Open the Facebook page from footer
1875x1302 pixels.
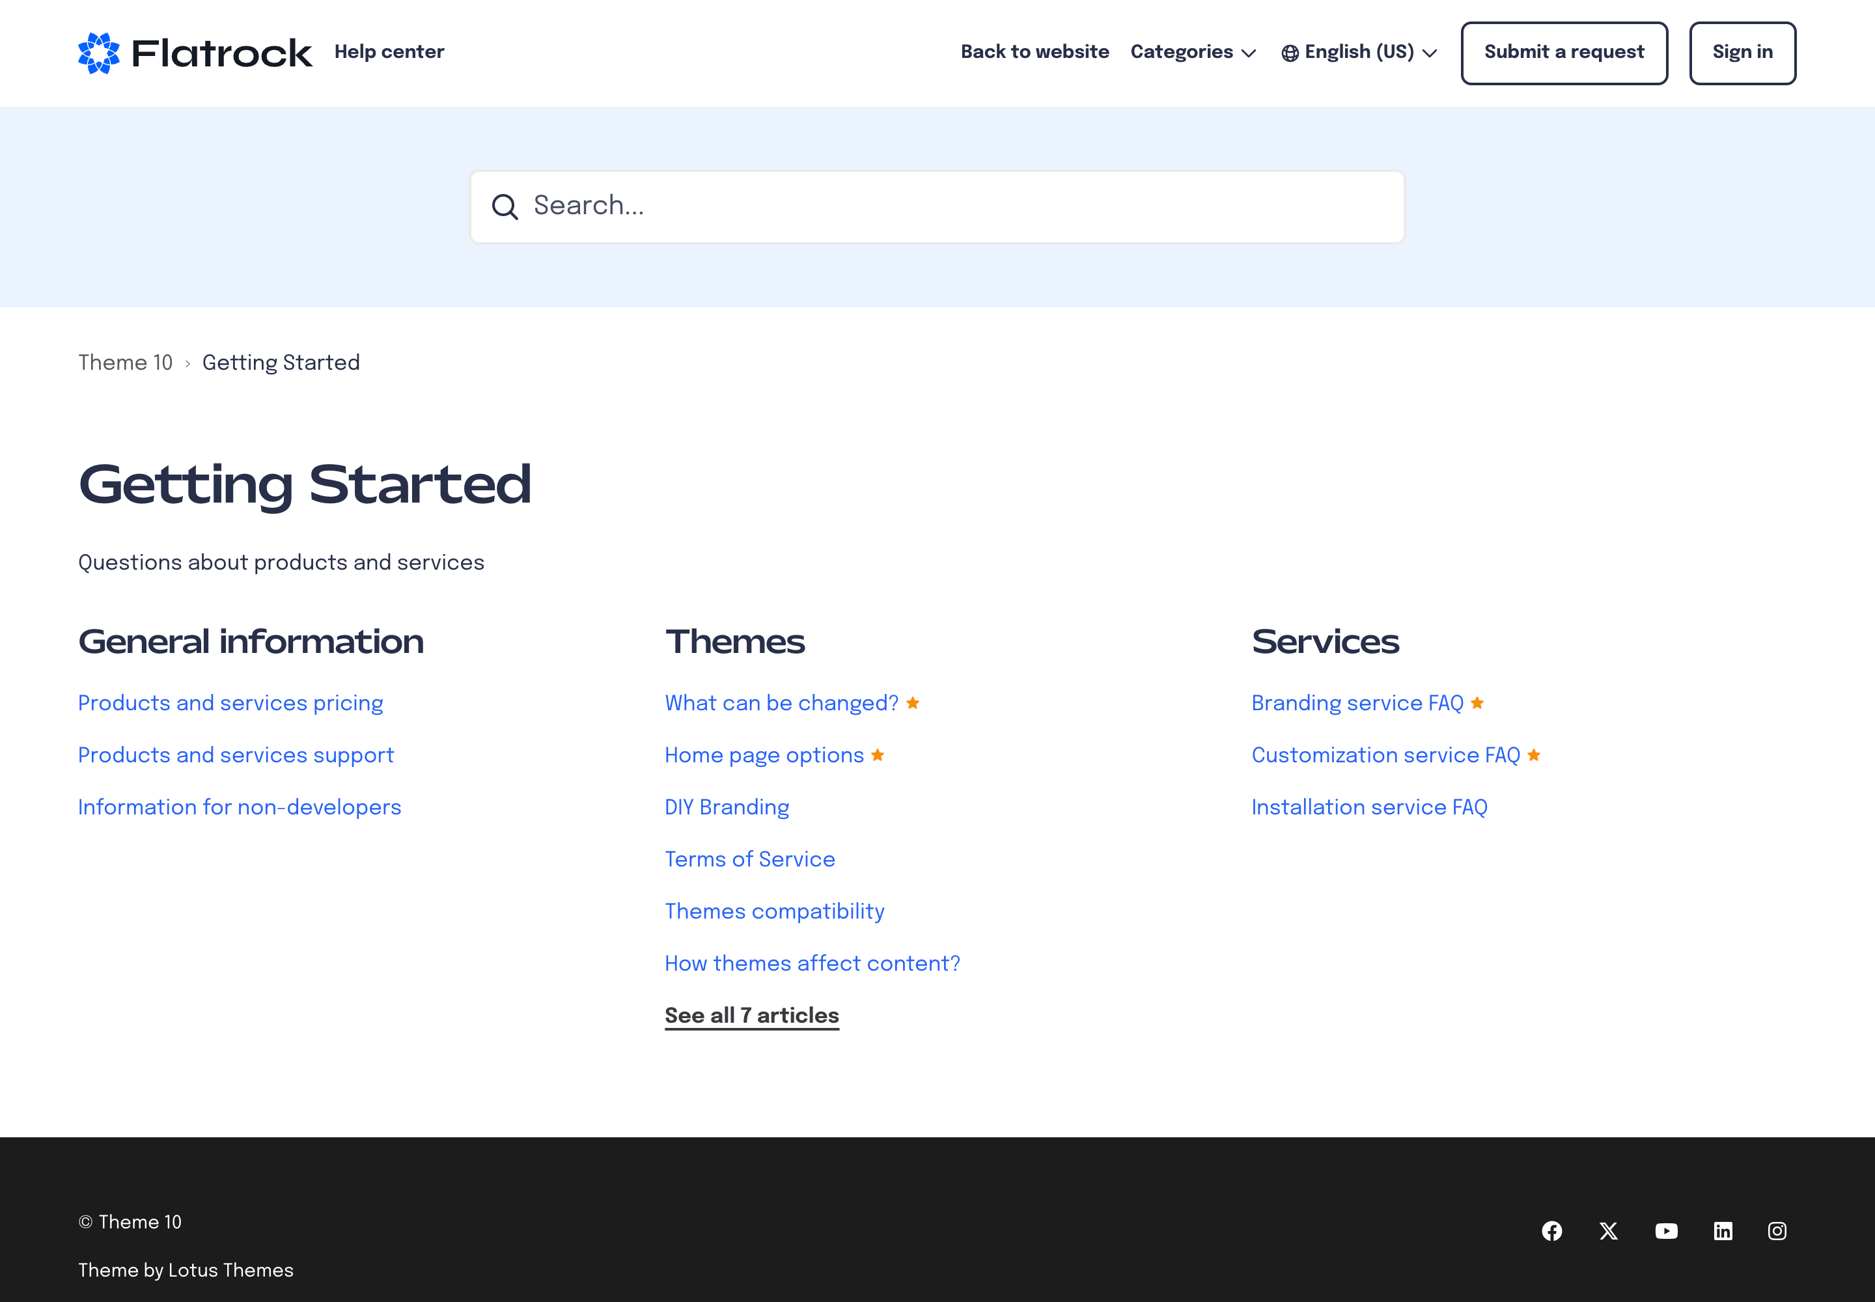pyautogui.click(x=1552, y=1231)
